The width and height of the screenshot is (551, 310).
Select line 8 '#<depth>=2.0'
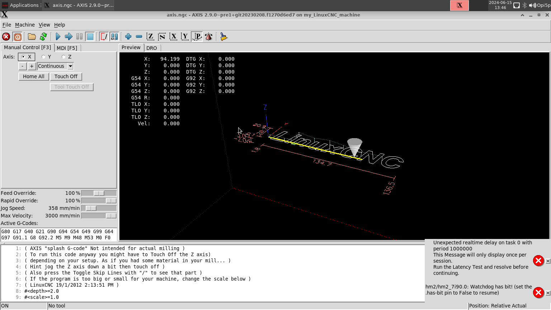click(x=42, y=291)
